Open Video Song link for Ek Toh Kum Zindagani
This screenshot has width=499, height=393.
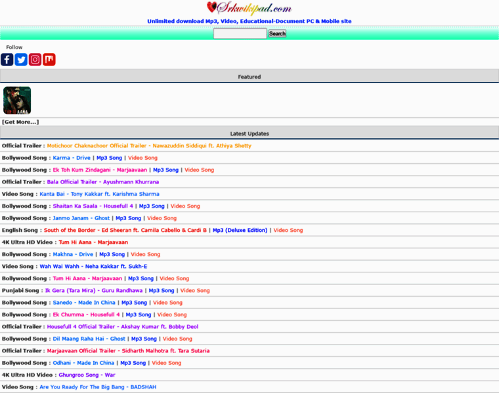199,170
